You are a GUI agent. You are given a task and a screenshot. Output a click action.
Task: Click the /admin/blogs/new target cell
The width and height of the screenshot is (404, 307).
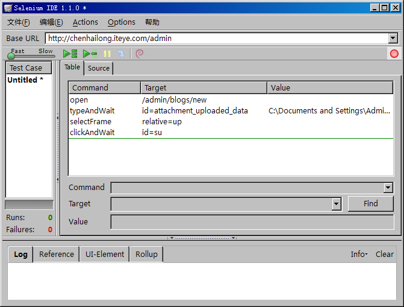point(174,100)
